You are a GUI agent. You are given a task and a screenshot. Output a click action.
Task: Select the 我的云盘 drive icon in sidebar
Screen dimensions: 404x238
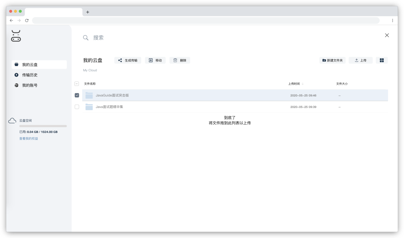point(16,64)
